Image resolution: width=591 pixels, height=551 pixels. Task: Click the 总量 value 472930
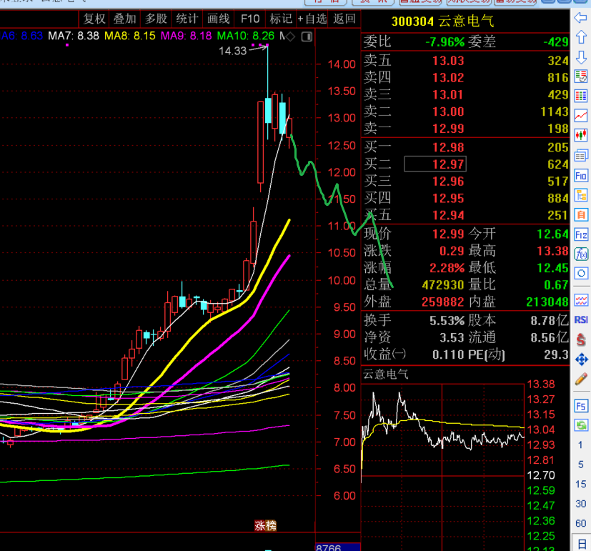click(443, 285)
